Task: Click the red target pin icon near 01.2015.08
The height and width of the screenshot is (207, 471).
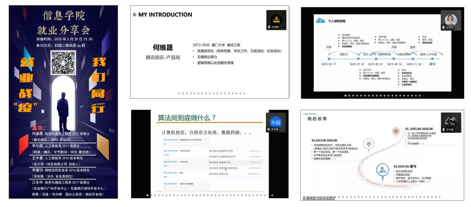Action: pos(395,131)
